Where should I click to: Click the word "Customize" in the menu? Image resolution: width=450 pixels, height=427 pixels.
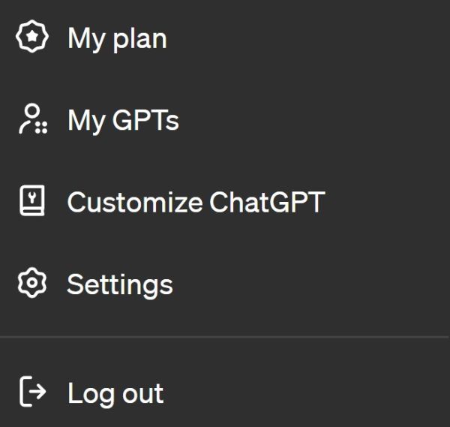click(x=135, y=202)
